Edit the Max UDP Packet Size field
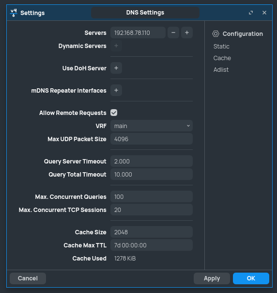277x293 pixels. (x=152, y=139)
